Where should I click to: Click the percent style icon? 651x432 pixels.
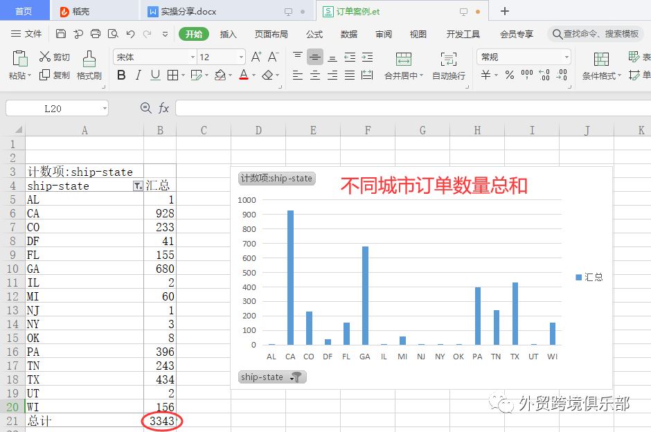point(510,75)
